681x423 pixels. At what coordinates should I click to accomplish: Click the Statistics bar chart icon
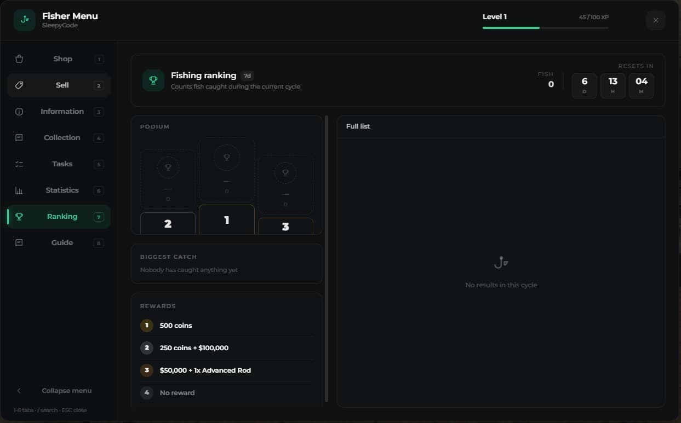(19, 190)
